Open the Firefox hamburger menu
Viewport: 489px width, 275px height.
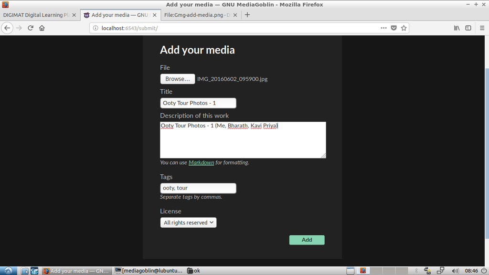[x=480, y=28]
